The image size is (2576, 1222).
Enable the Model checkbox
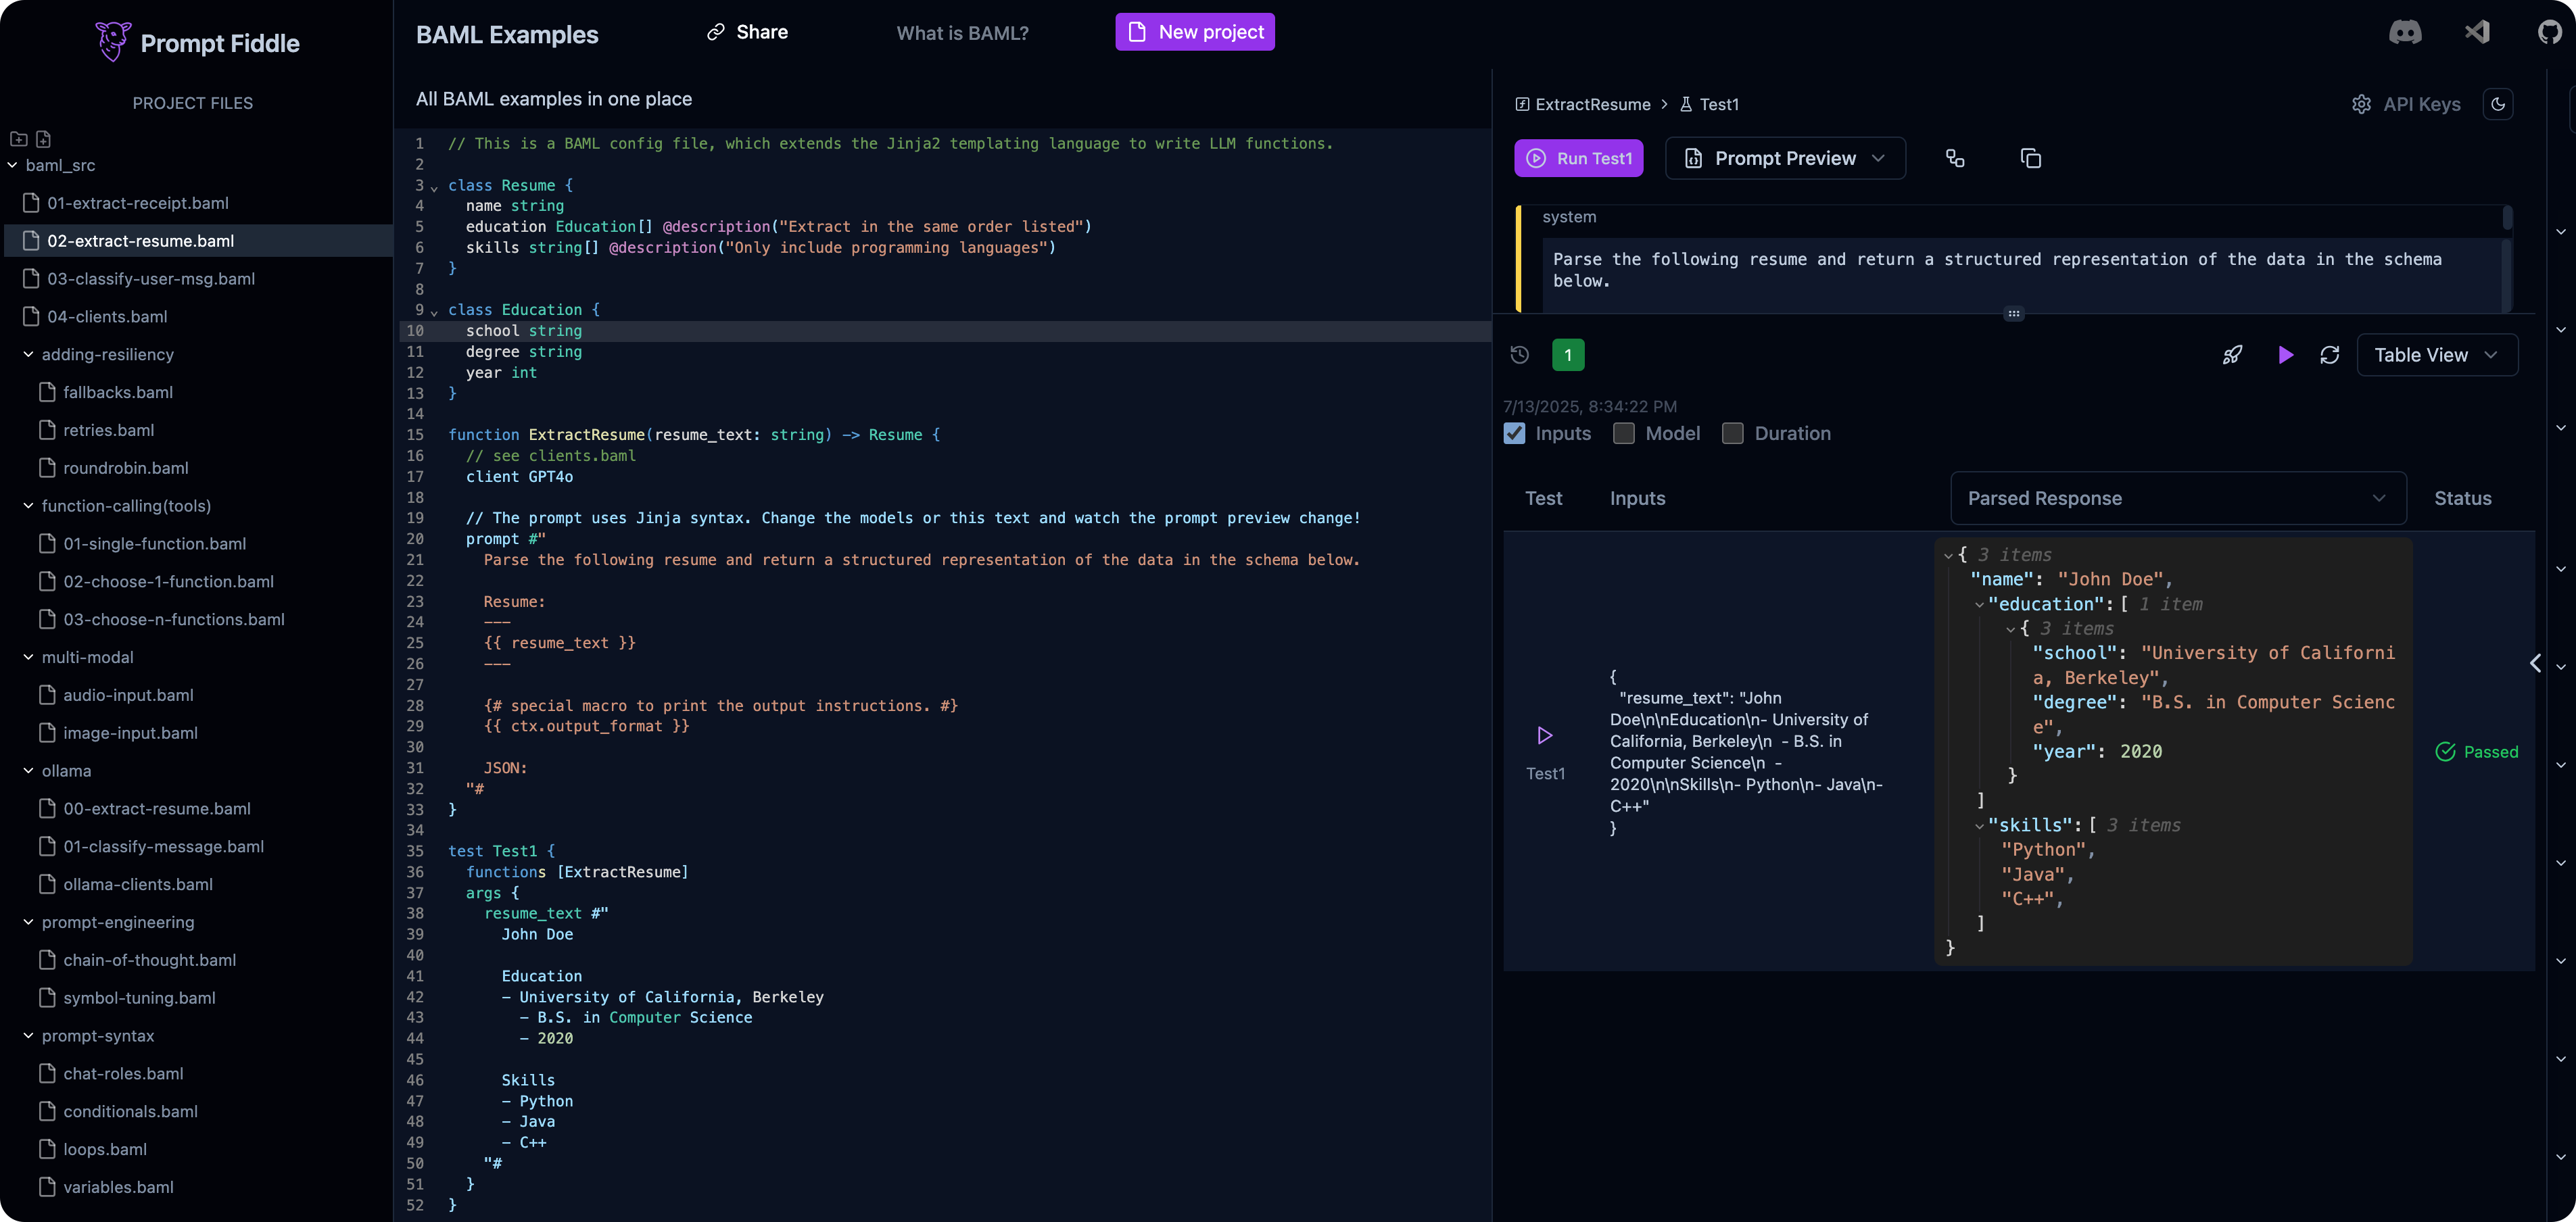pos(1624,433)
